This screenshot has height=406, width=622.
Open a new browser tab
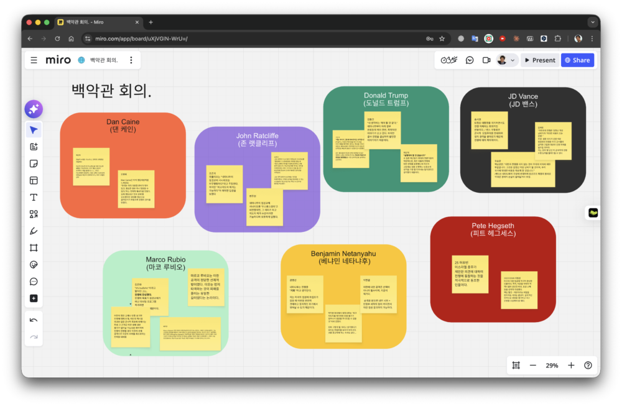(x=151, y=22)
